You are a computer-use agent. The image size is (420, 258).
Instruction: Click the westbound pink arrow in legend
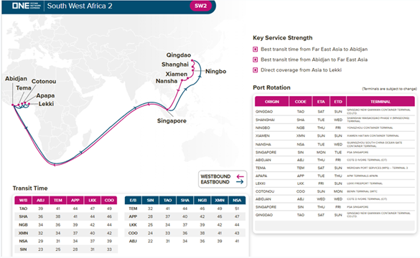[x=241, y=176]
